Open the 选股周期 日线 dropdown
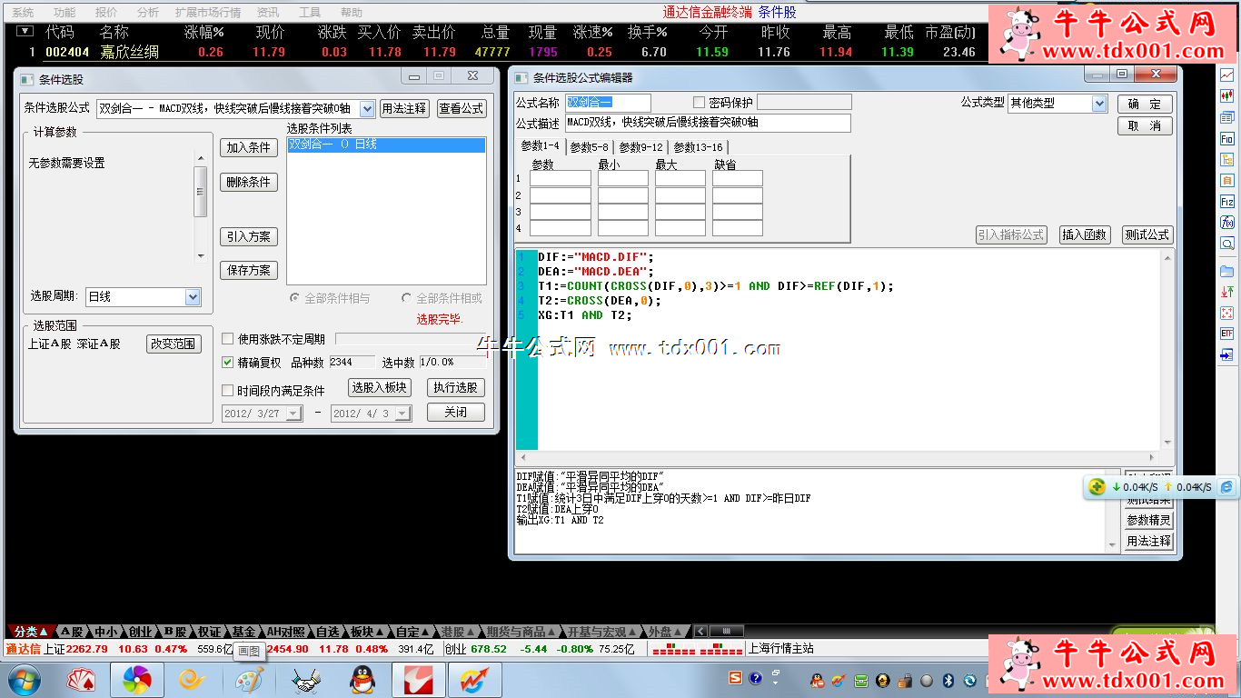This screenshot has width=1241, height=698. point(193,296)
